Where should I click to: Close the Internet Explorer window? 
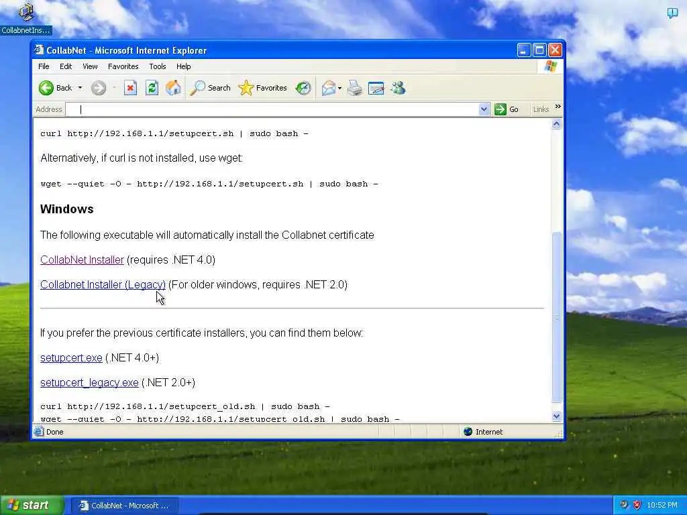click(x=555, y=50)
